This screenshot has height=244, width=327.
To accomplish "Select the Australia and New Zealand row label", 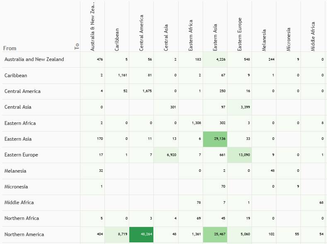I will (34, 59).
